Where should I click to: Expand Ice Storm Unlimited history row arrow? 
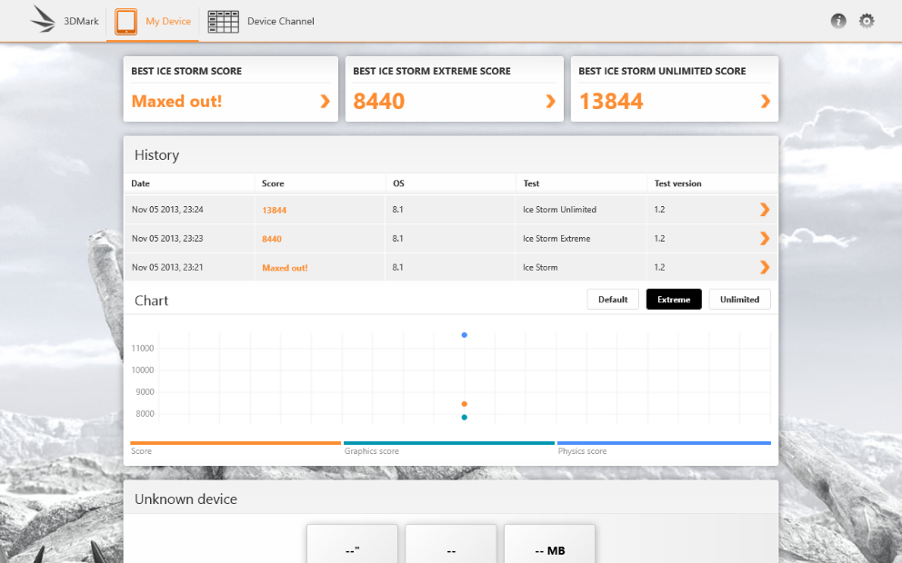coord(765,210)
